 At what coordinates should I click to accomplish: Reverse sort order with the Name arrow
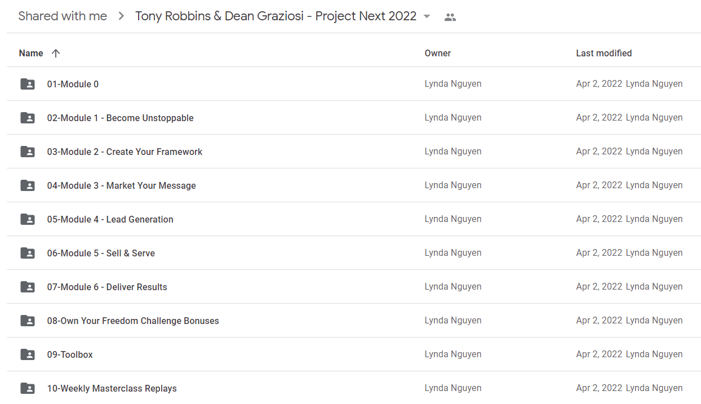55,53
